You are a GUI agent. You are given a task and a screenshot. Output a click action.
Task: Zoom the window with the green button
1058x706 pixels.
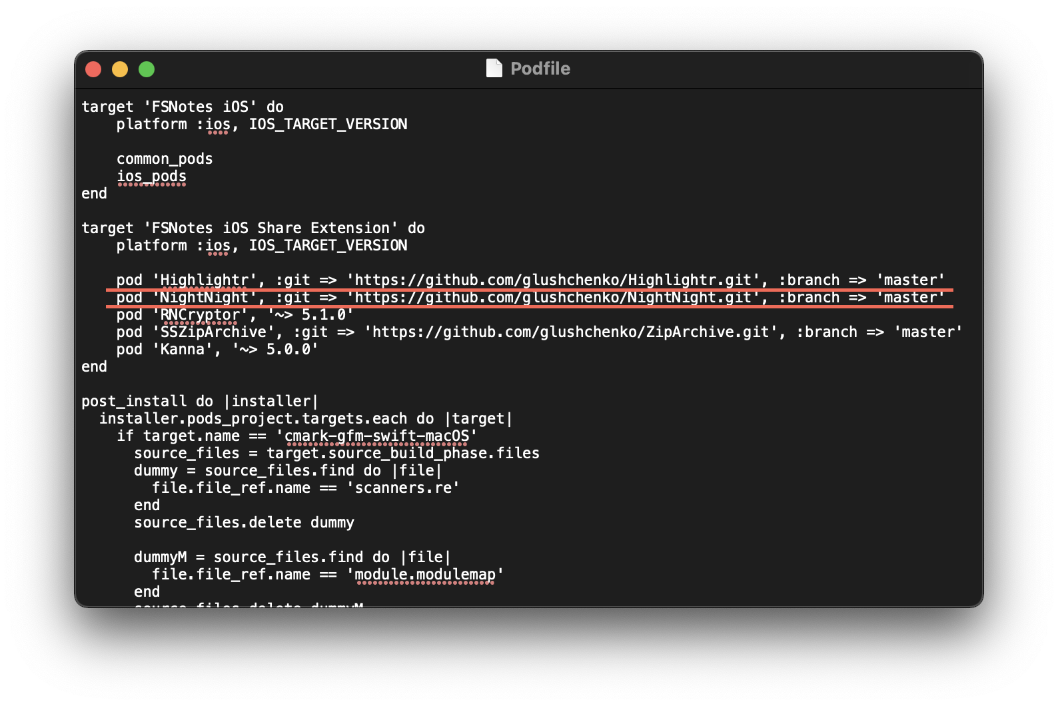coord(147,69)
